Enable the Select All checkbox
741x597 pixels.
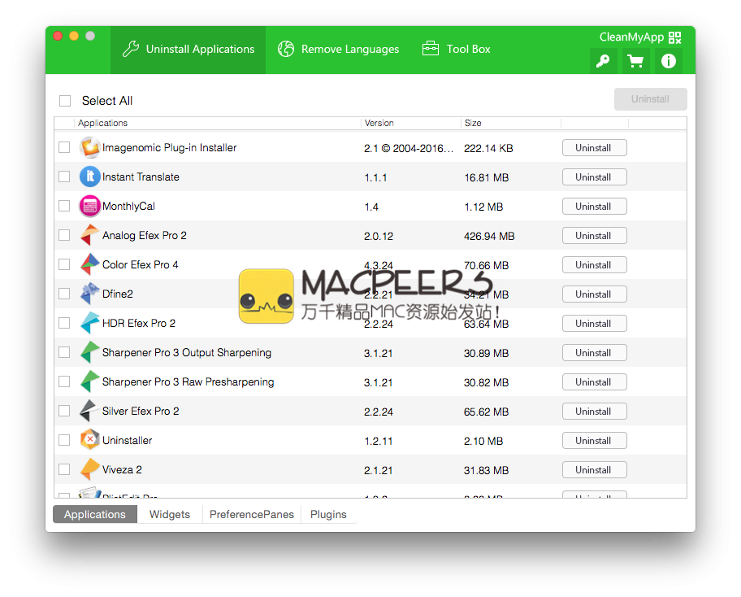[65, 101]
